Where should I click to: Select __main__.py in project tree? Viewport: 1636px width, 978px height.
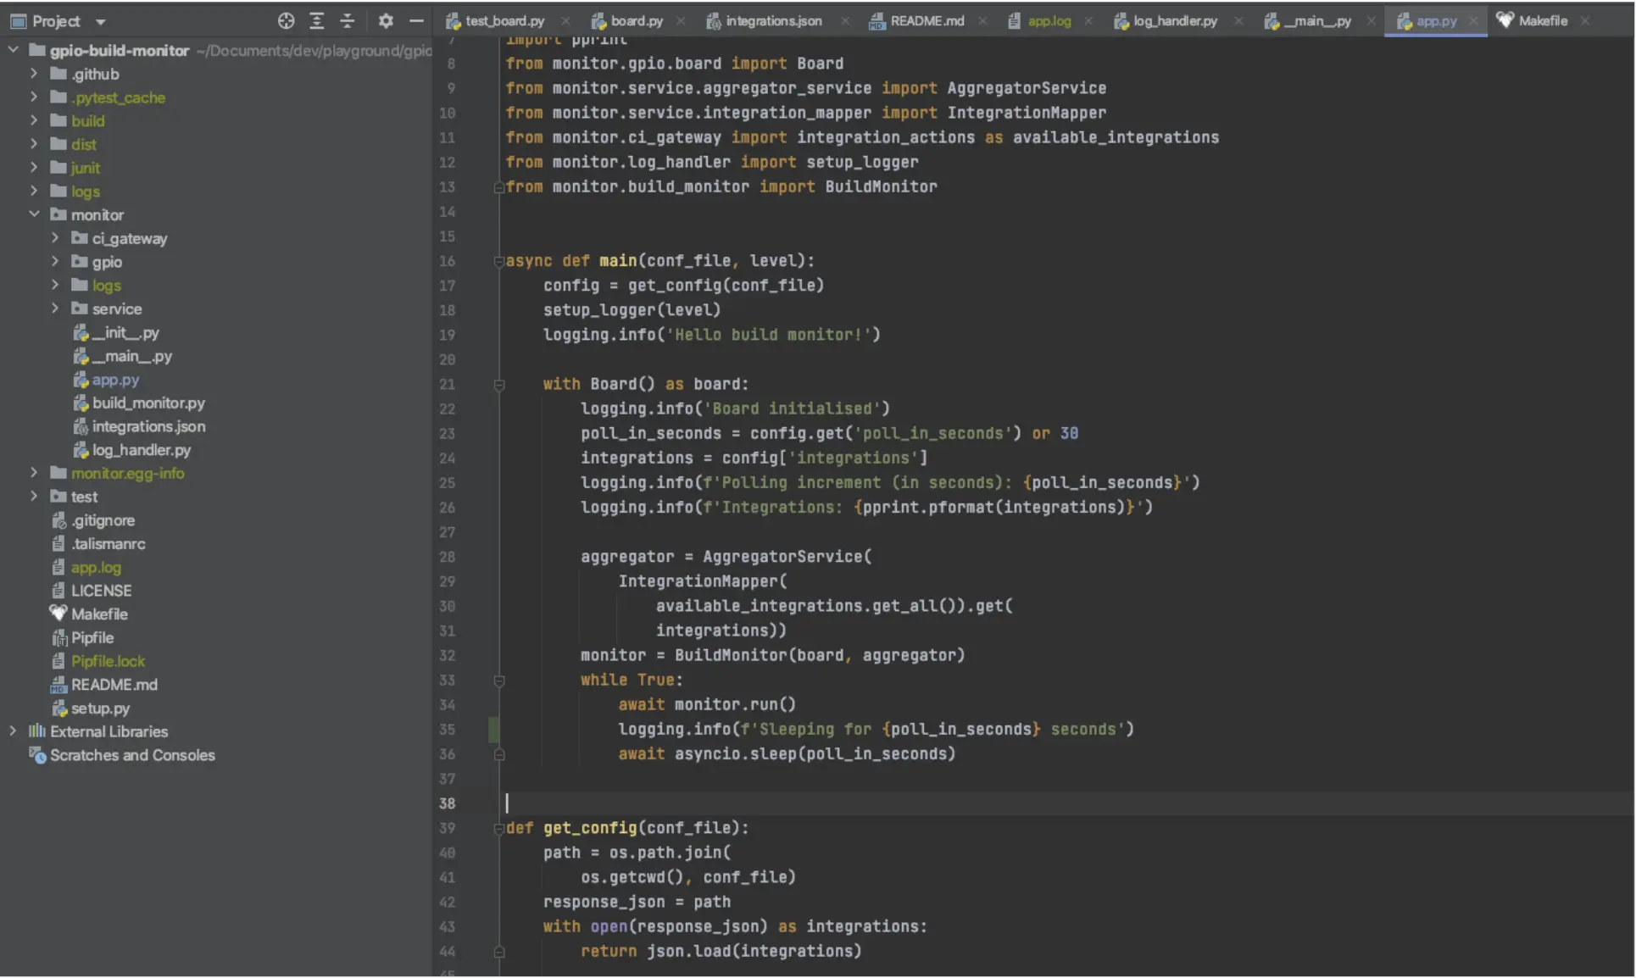pyautogui.click(x=131, y=356)
